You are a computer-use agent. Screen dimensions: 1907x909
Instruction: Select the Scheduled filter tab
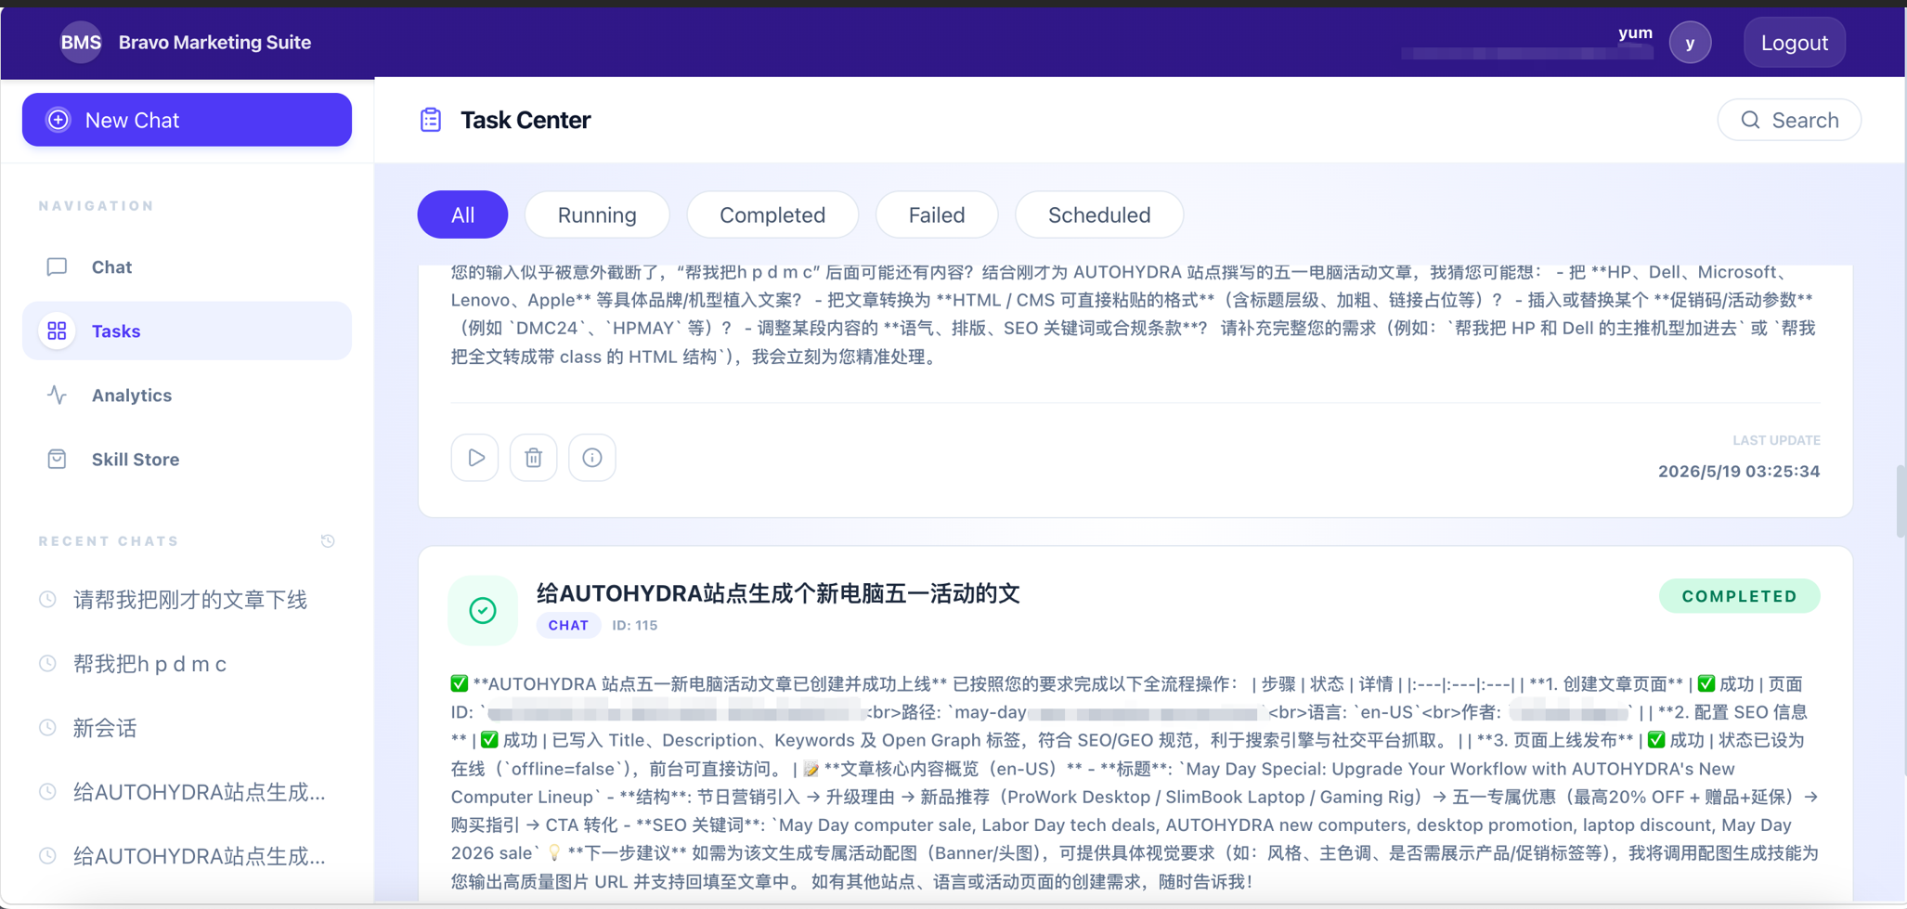coord(1099,214)
